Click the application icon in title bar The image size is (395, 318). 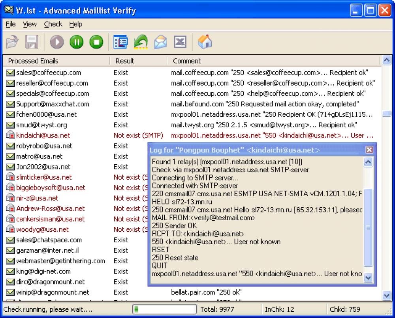[x=9, y=11]
